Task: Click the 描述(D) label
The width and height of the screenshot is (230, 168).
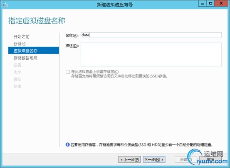Action: (72, 46)
